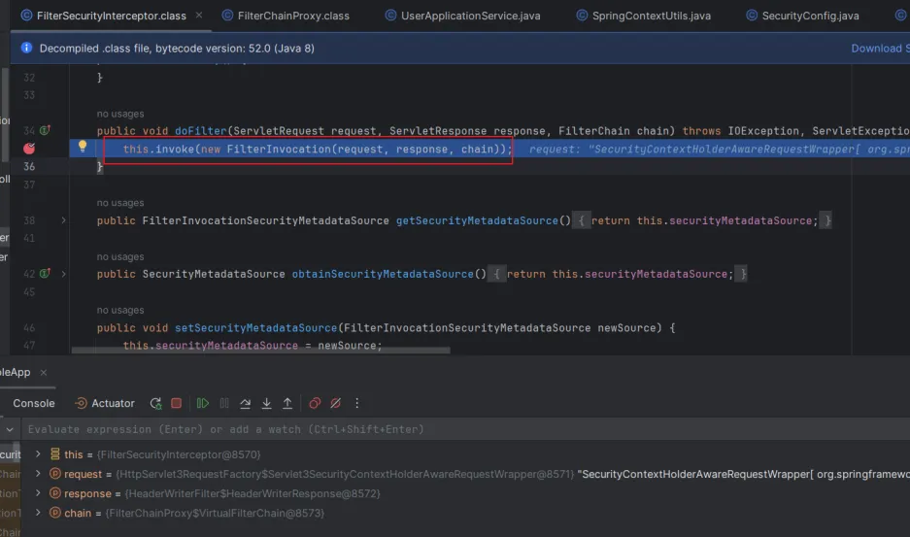This screenshot has width=910, height=537.
Task: Resume program execution in debugger
Action: pos(203,403)
